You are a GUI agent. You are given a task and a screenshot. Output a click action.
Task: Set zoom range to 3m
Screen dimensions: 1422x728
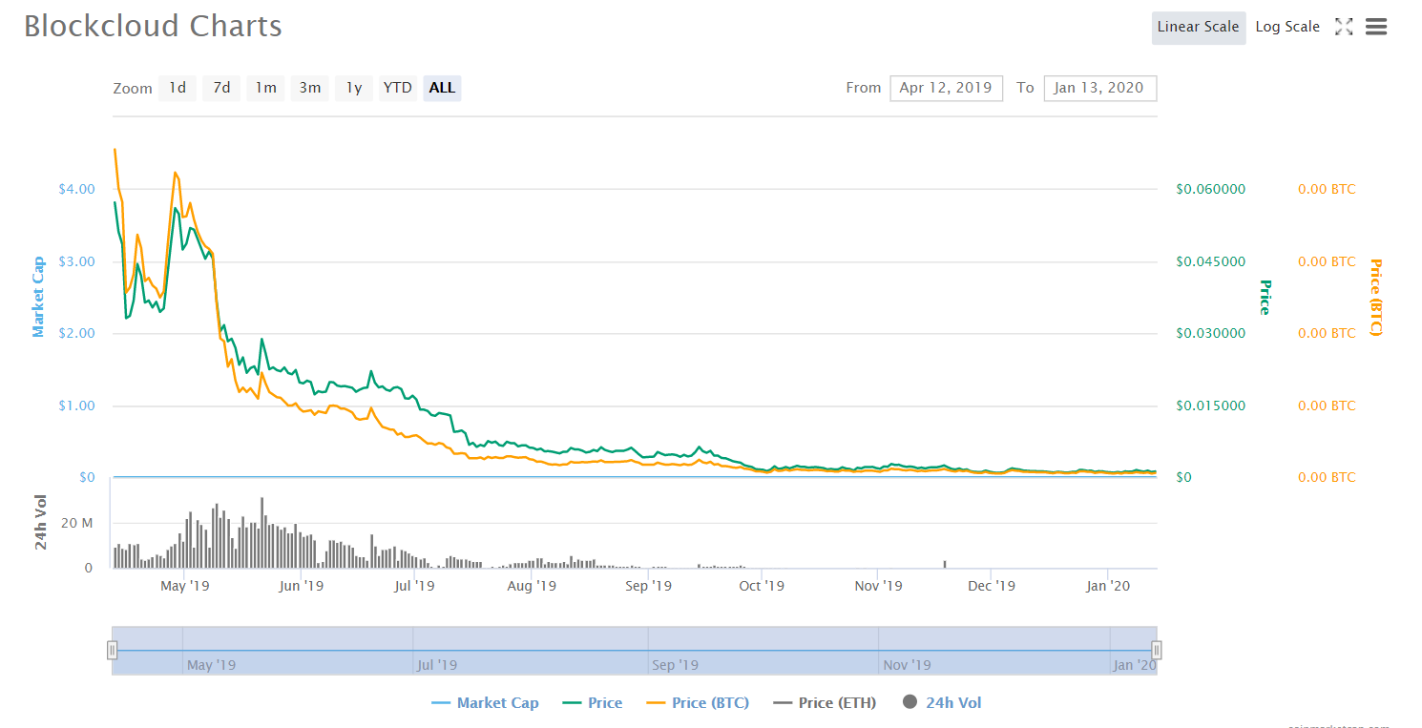tap(310, 88)
